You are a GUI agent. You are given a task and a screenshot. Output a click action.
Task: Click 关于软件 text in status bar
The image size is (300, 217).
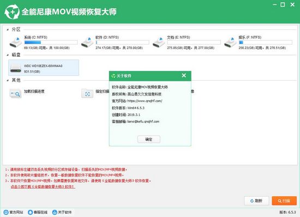(x=65, y=212)
